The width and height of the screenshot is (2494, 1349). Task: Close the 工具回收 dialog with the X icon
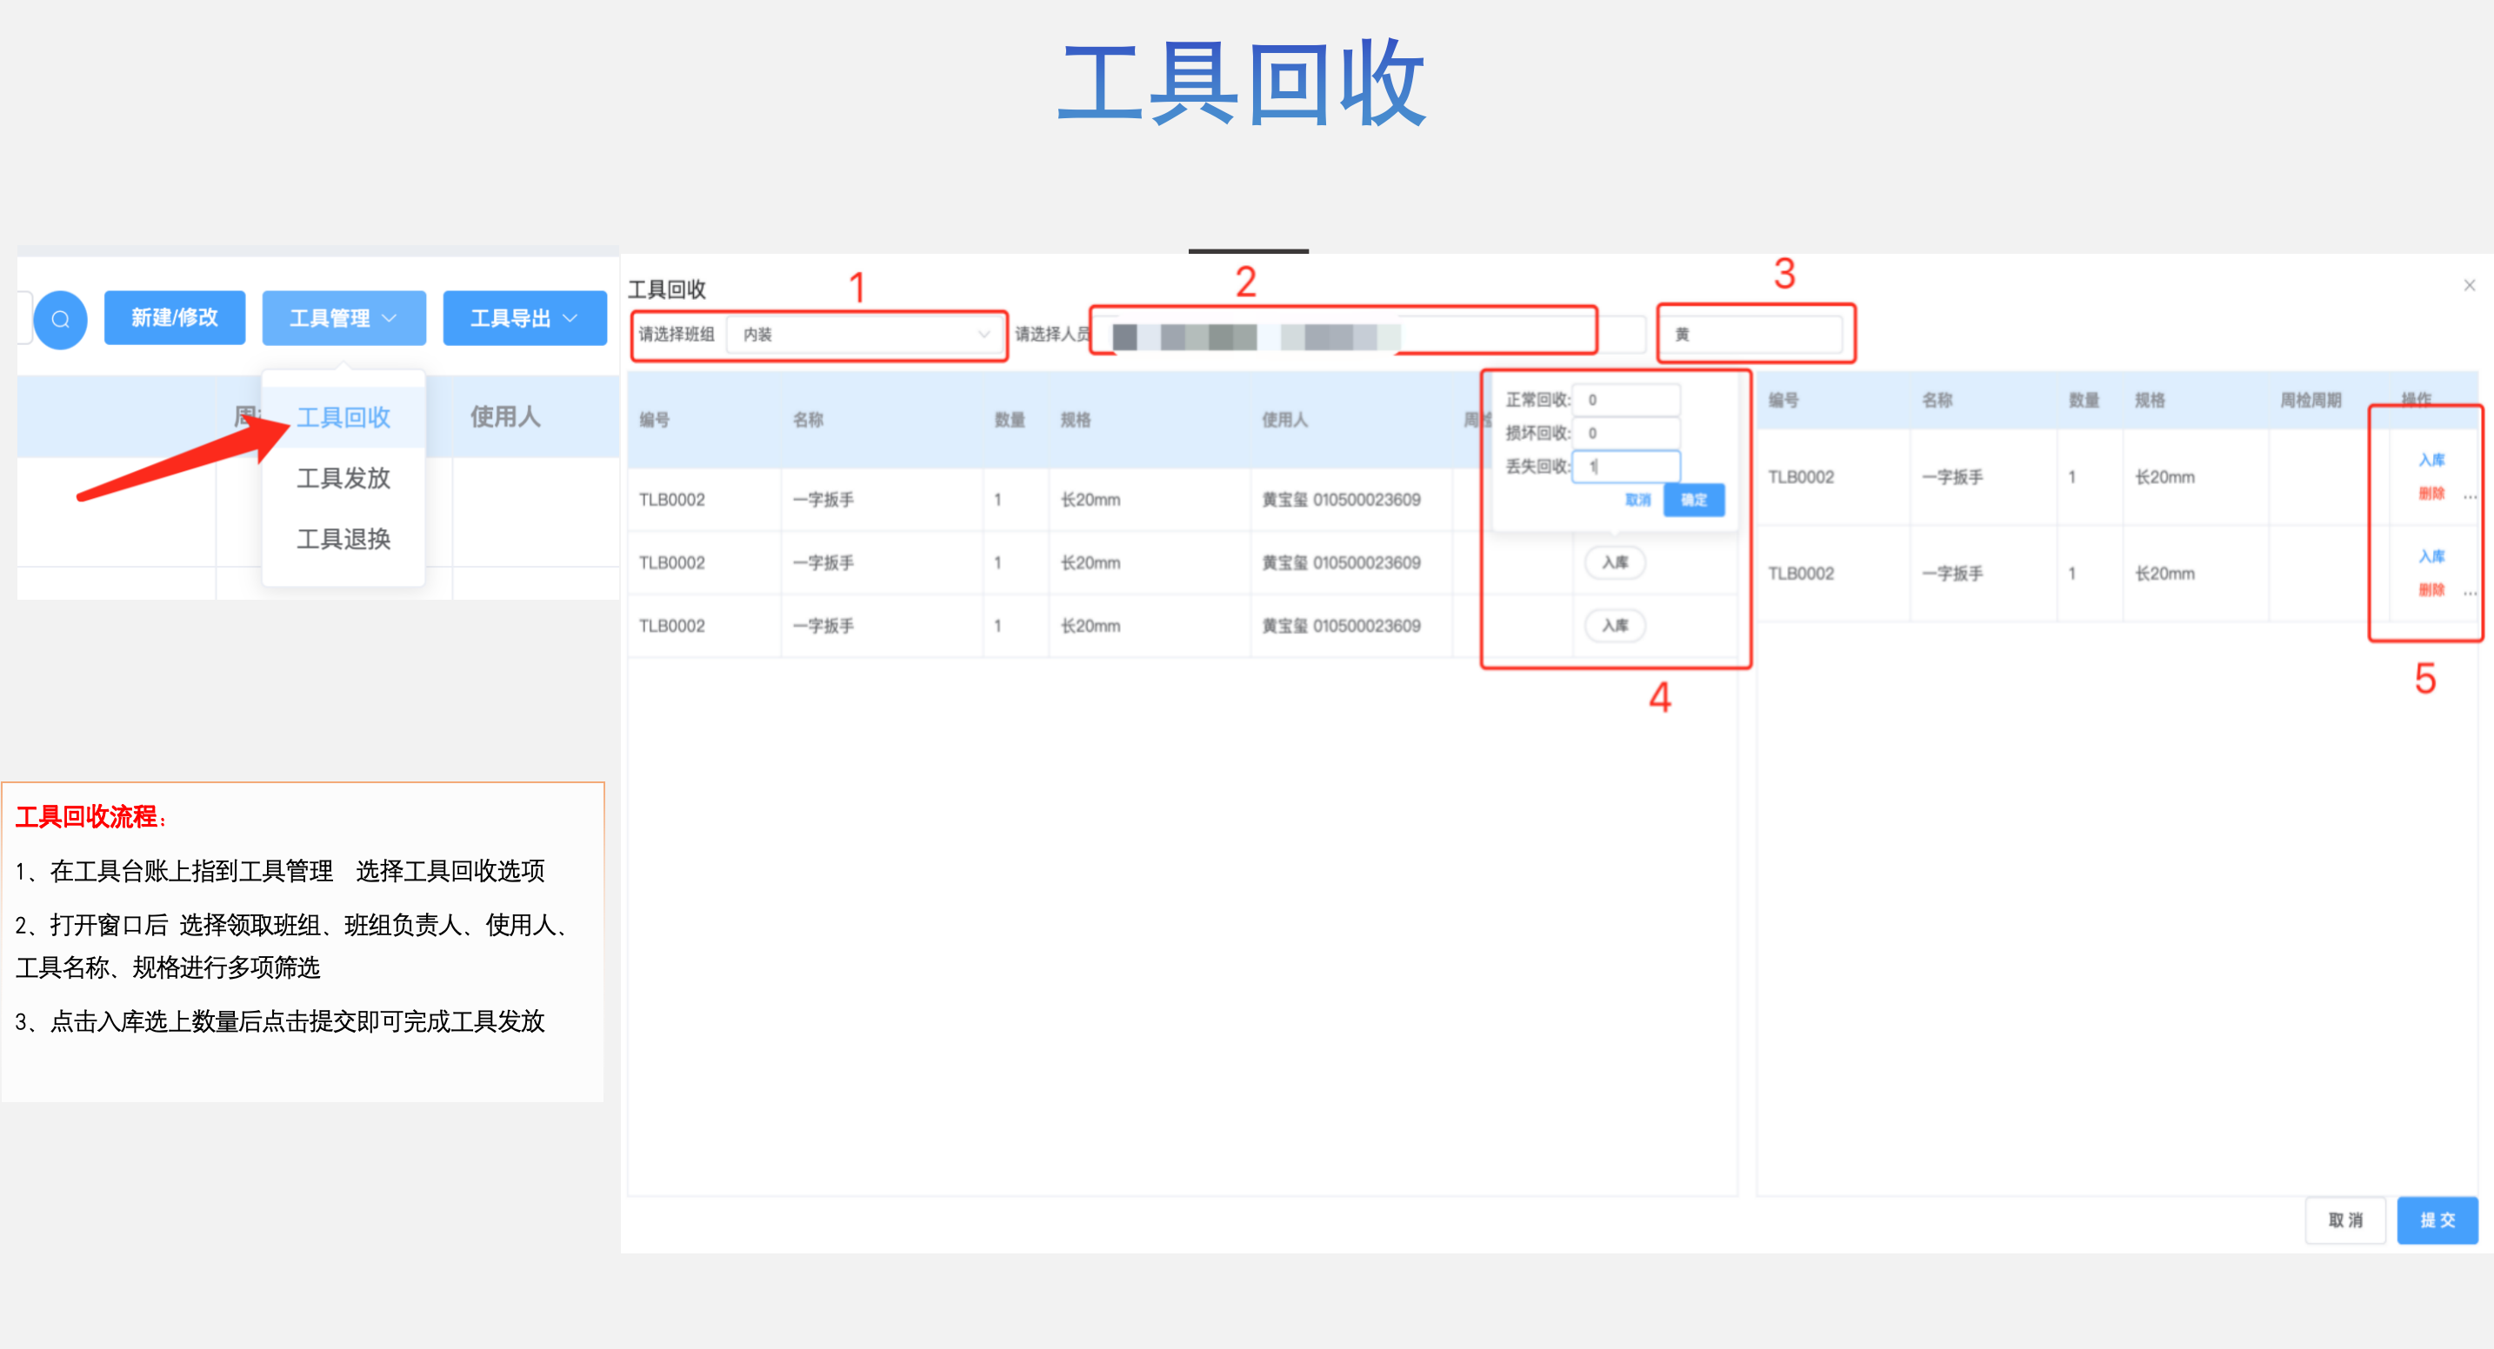tap(2469, 285)
